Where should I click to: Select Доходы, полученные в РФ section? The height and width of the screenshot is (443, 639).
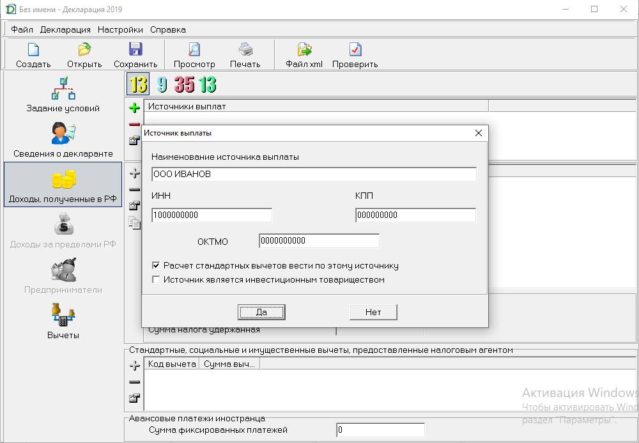(63, 185)
